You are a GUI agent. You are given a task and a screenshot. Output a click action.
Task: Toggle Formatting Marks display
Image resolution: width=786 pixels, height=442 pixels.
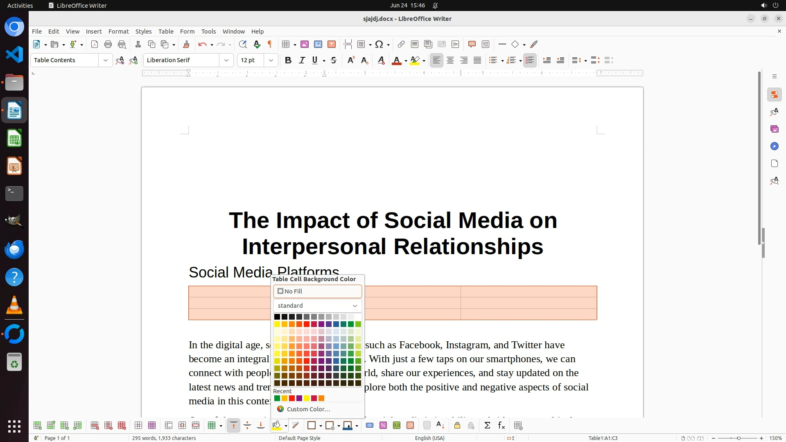tap(270, 44)
